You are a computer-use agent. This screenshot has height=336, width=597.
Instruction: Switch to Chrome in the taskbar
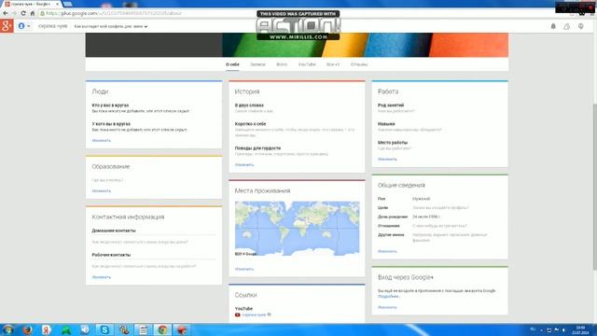pos(162,329)
